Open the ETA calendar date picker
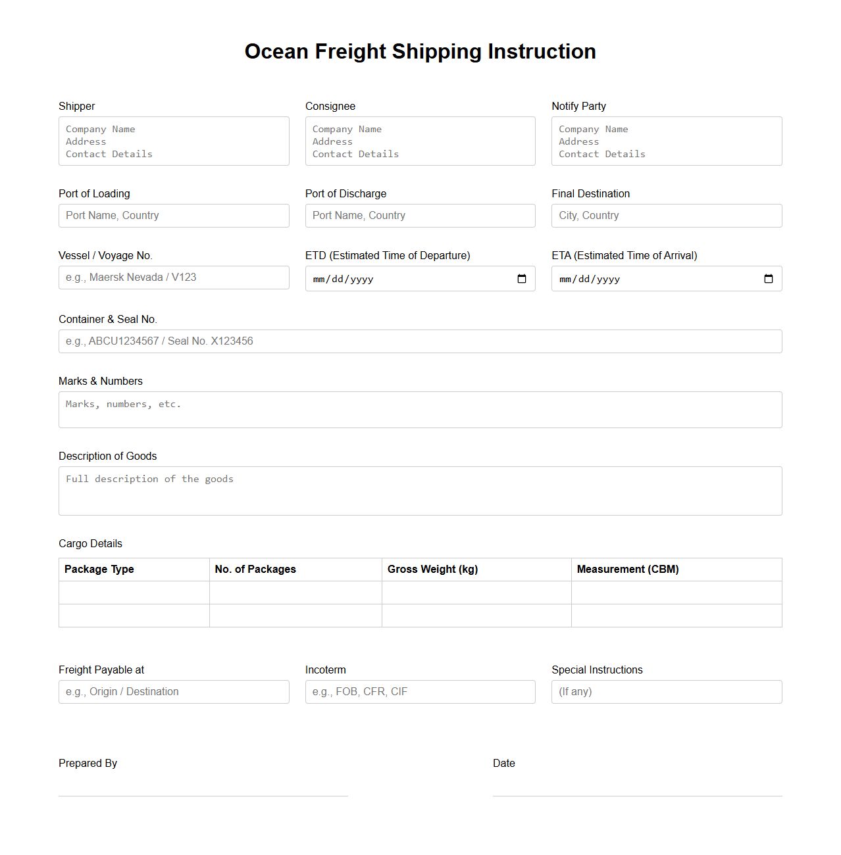Image resolution: width=841 pixels, height=855 pixels. click(x=768, y=279)
